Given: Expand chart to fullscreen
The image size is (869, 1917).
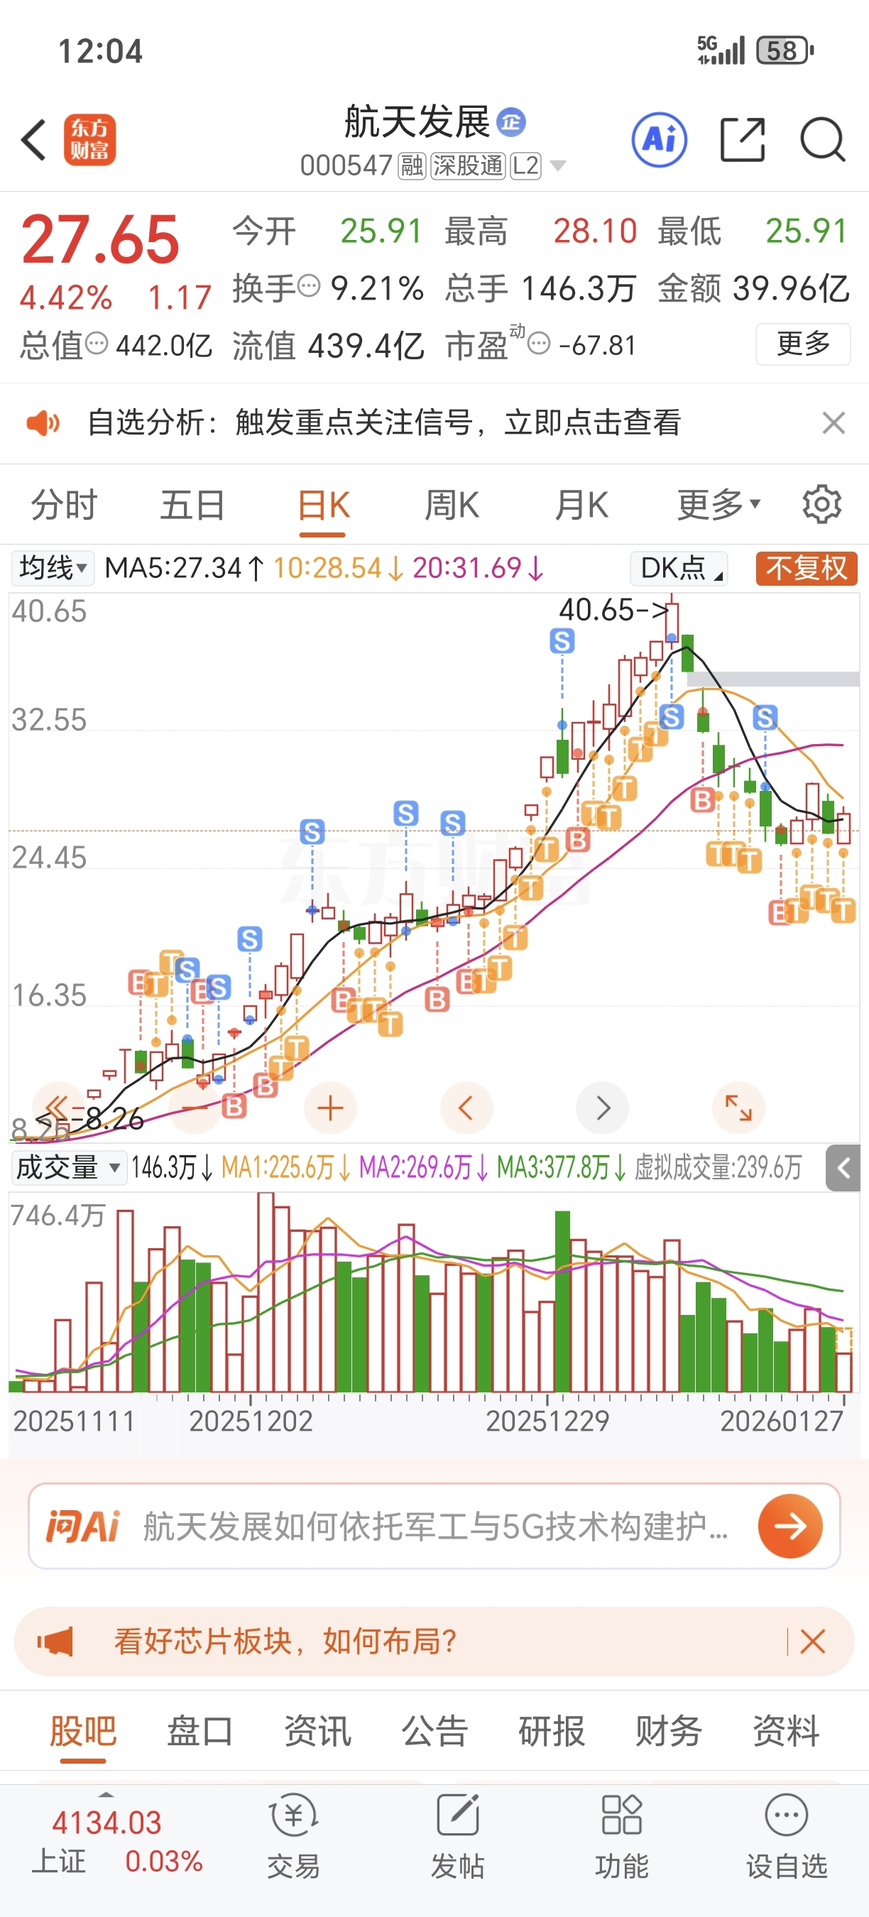Looking at the screenshot, I should [739, 1108].
